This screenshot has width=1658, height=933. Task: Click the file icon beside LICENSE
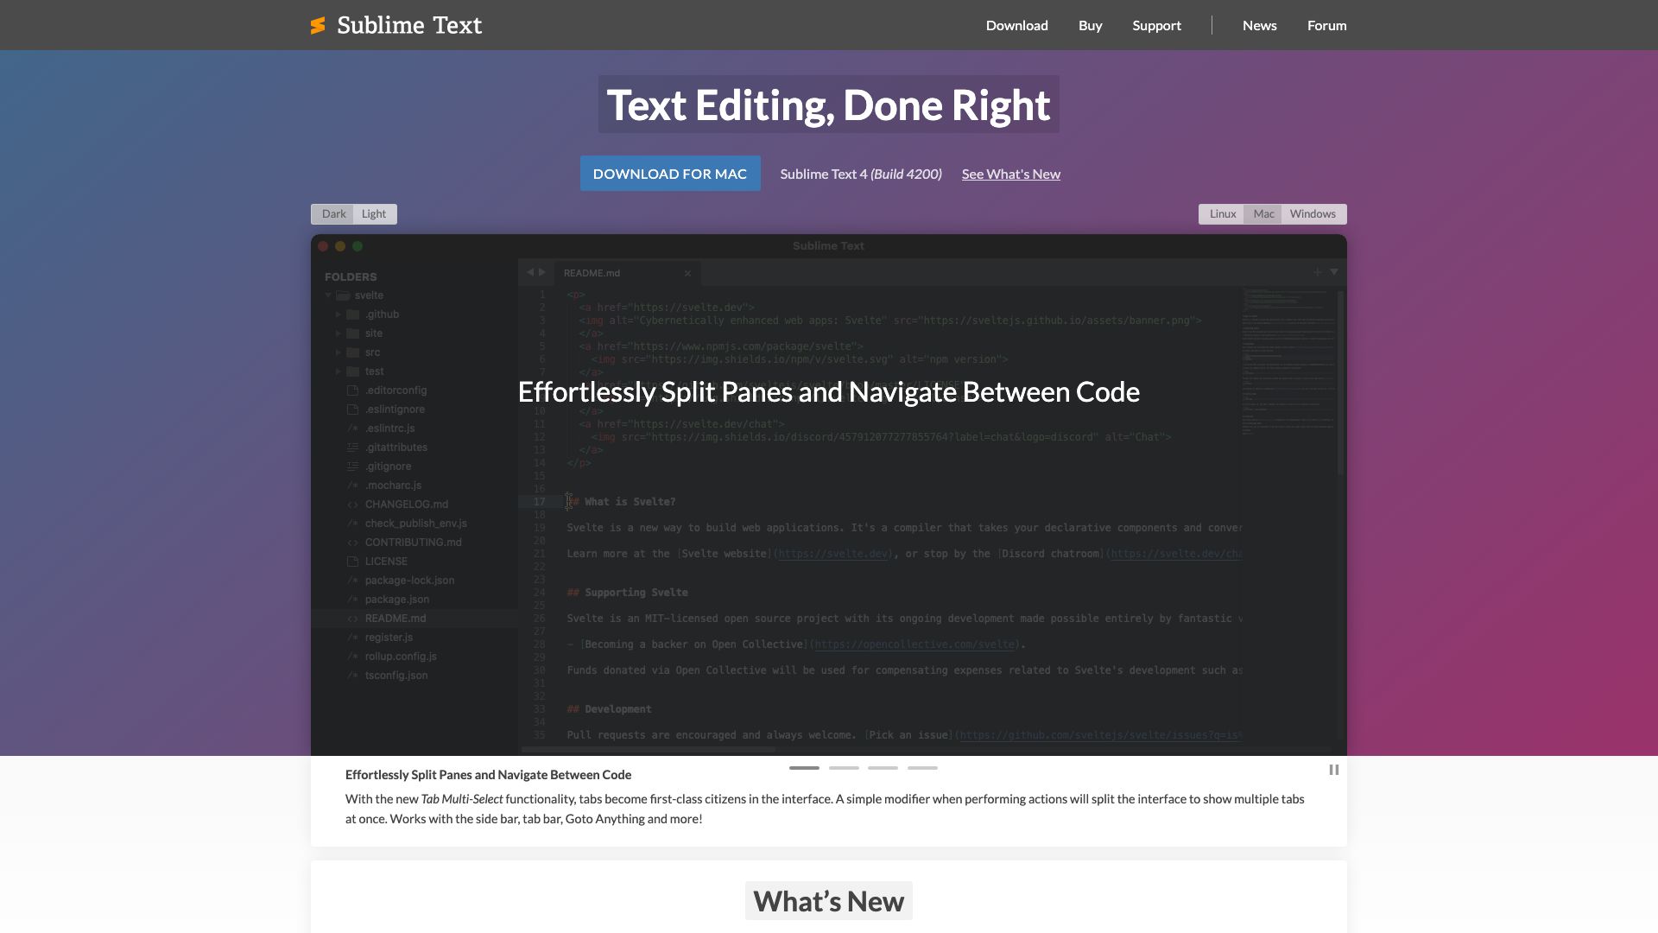(353, 561)
